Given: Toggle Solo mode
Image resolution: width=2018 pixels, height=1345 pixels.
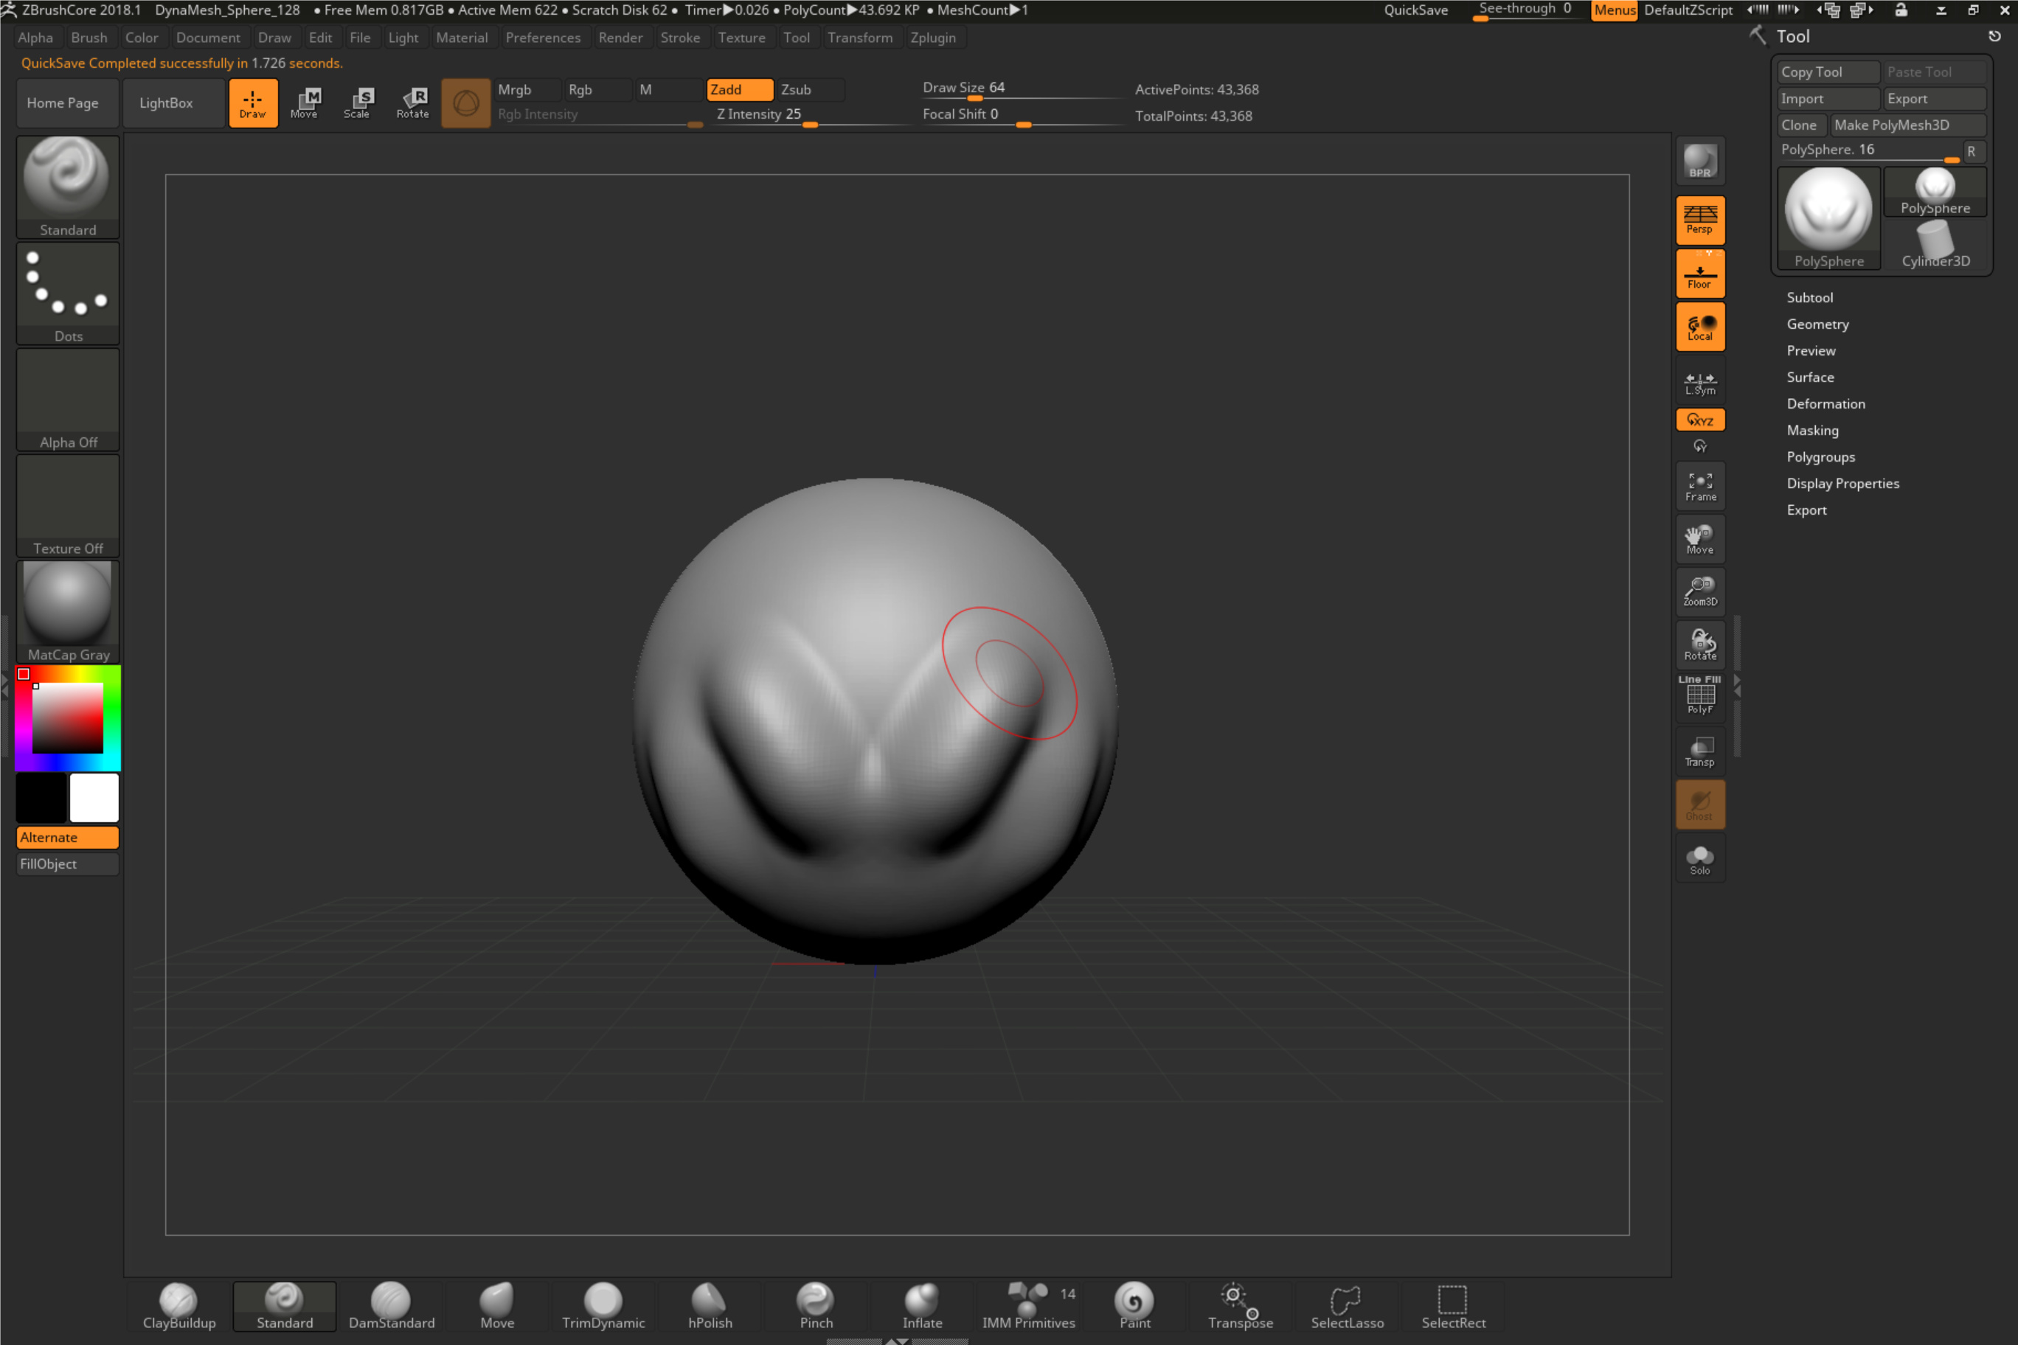Looking at the screenshot, I should point(1699,858).
